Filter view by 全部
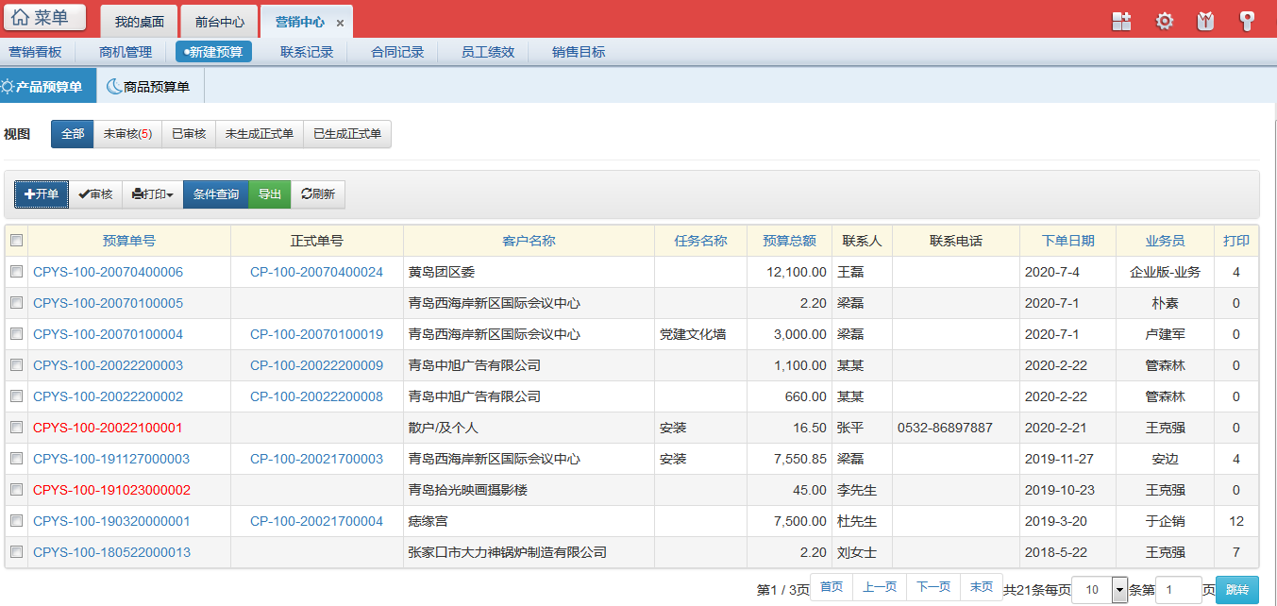The height and width of the screenshot is (606, 1277). (73, 134)
